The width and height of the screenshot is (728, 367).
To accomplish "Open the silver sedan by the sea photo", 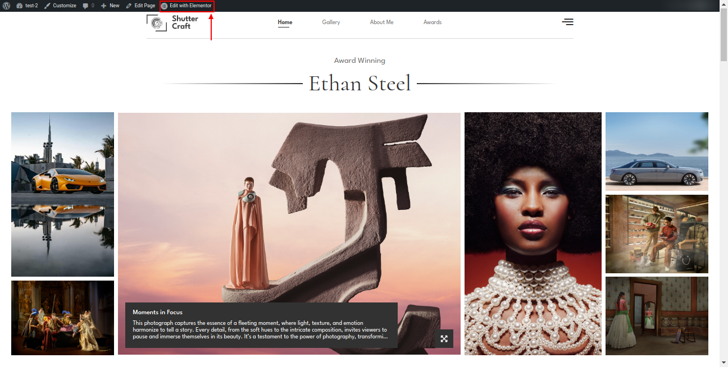I will 657,152.
